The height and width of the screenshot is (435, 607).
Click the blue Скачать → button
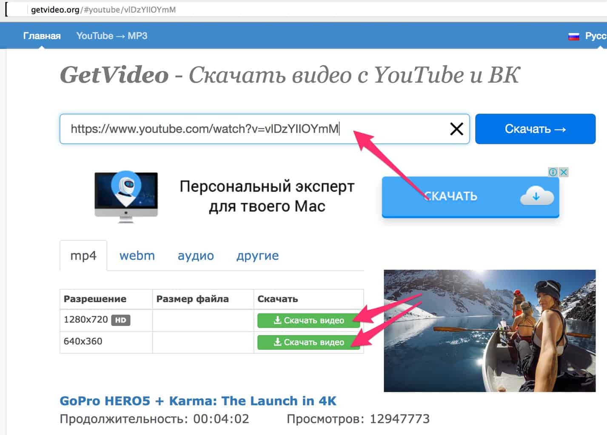[x=535, y=129]
